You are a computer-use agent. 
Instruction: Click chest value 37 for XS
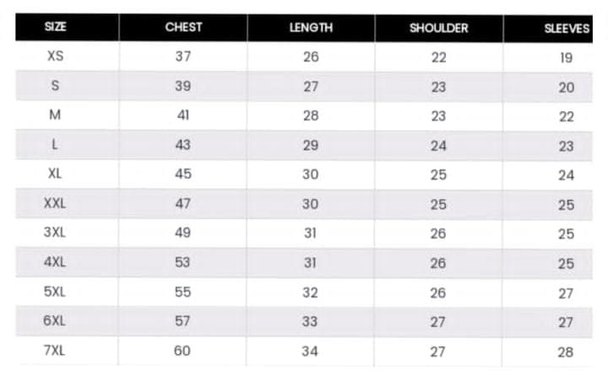[x=183, y=56]
